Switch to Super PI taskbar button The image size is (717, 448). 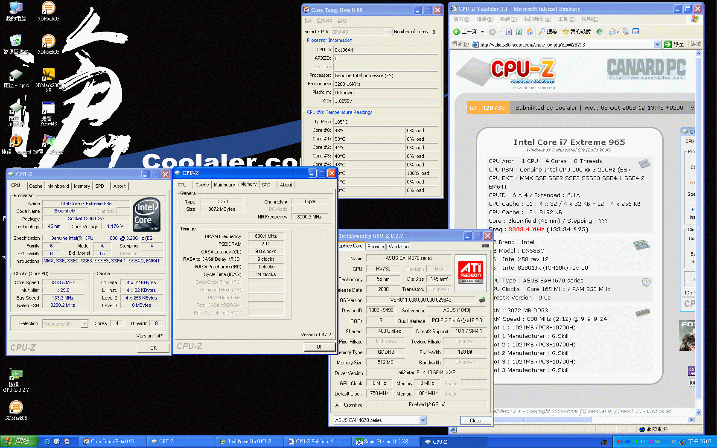pyautogui.click(x=386, y=442)
